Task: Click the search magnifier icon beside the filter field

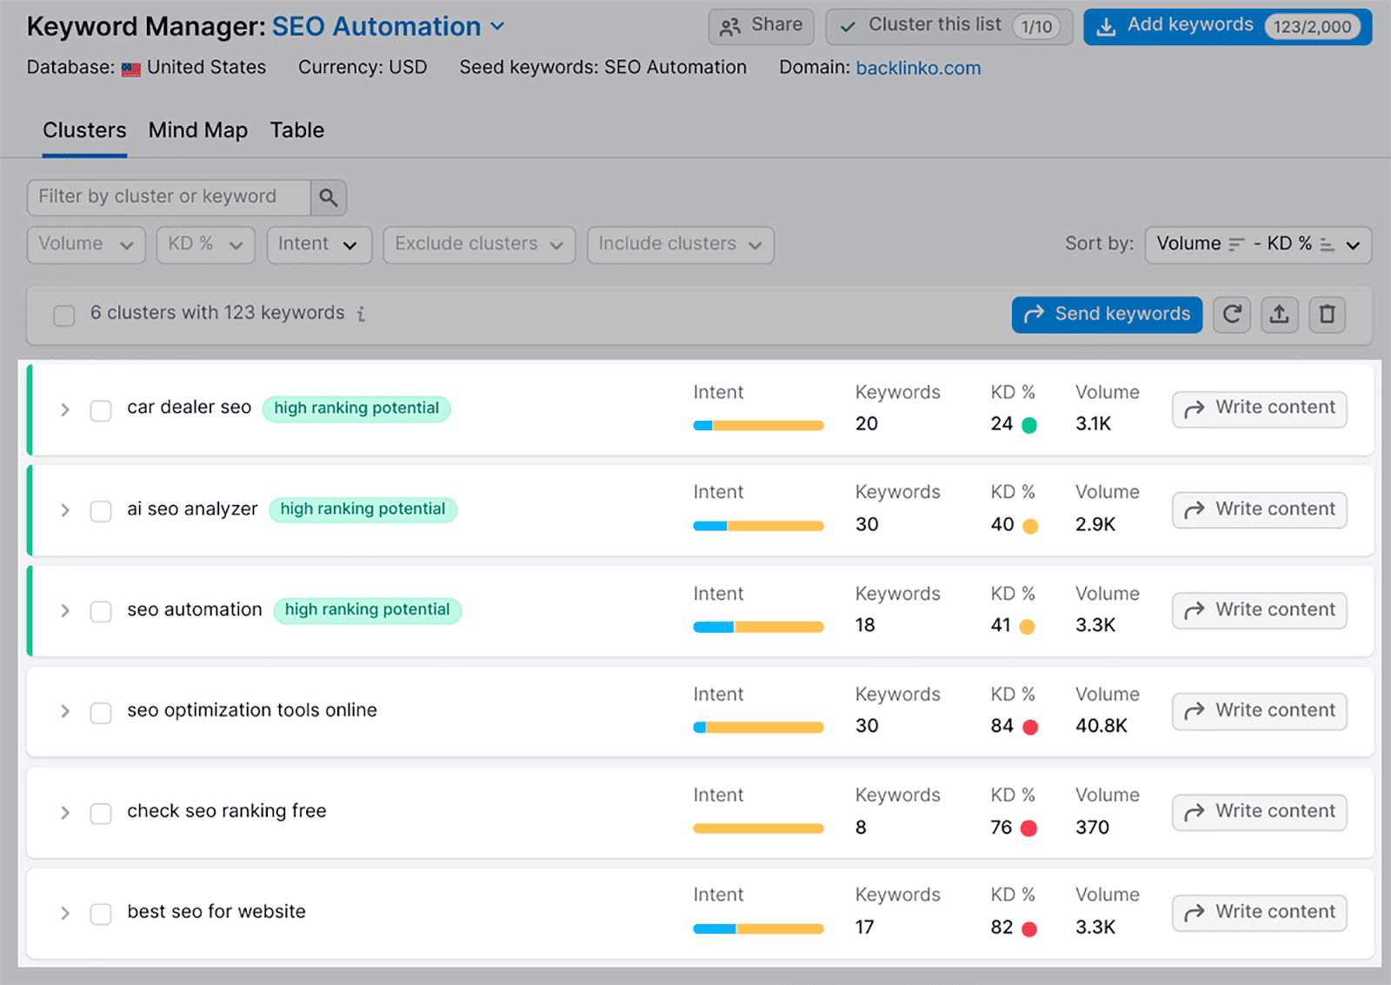Action: (x=328, y=197)
